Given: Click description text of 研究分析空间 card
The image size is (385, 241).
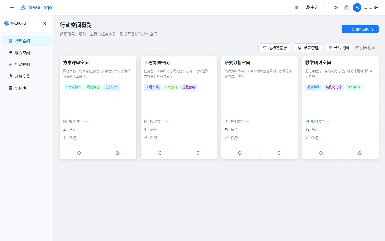Looking at the screenshot, I should tap(258, 74).
